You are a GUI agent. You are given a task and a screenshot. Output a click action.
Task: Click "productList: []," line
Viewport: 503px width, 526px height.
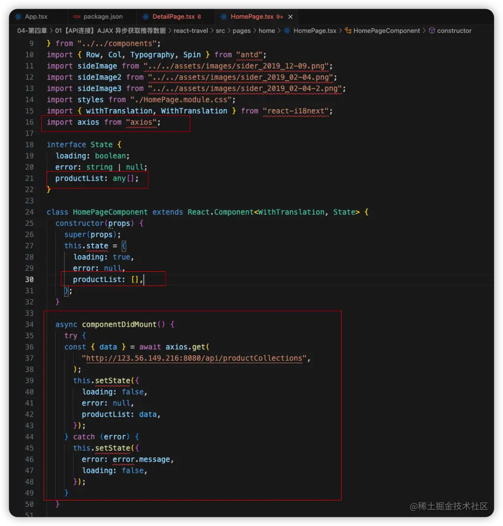108,280
